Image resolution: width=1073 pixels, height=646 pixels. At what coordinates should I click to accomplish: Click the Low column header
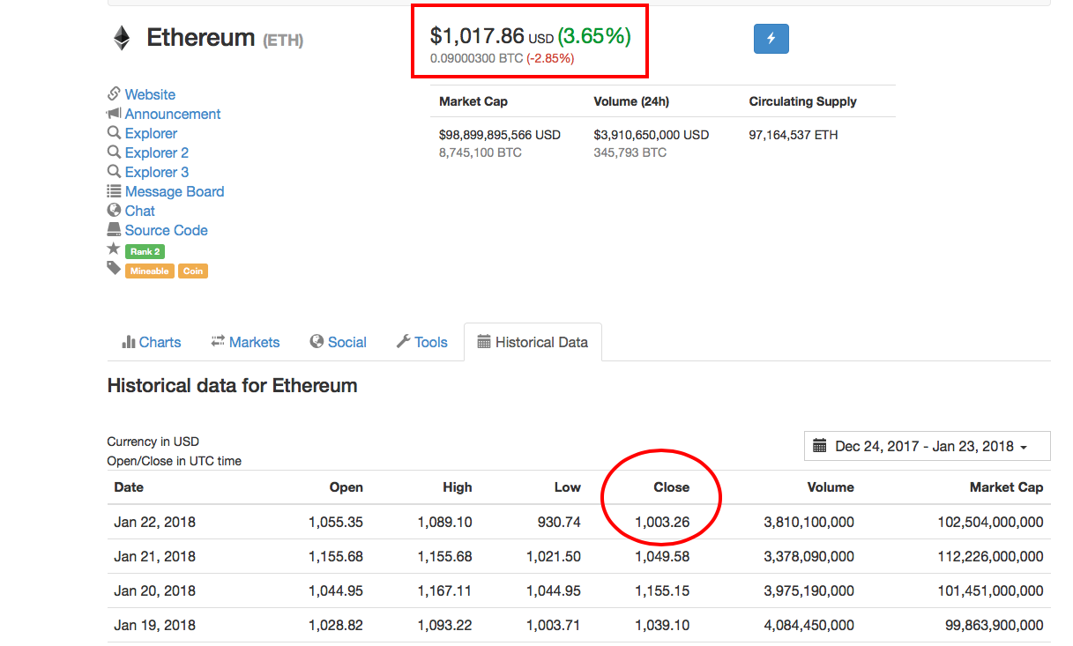coord(568,486)
